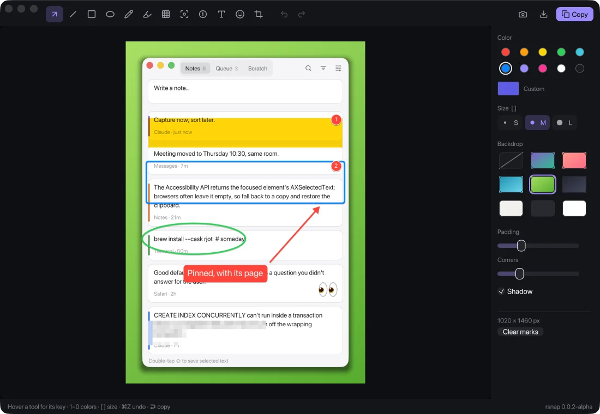This screenshot has width=600, height=414.
Task: Select the green gradient backdrop
Action: [543, 185]
